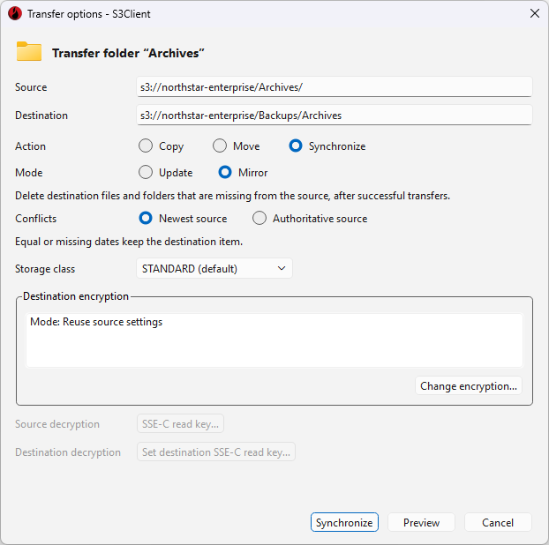Choose the Synchronize action radio button
The width and height of the screenshot is (549, 545).
coord(296,146)
